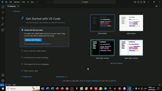This screenshot has height=91, width=162.
Task: Expand the menu bar overflow ellipsis
Action: [37, 2]
